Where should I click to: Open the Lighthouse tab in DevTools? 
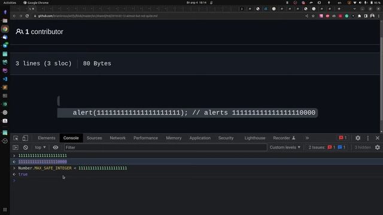pyautogui.click(x=255, y=138)
